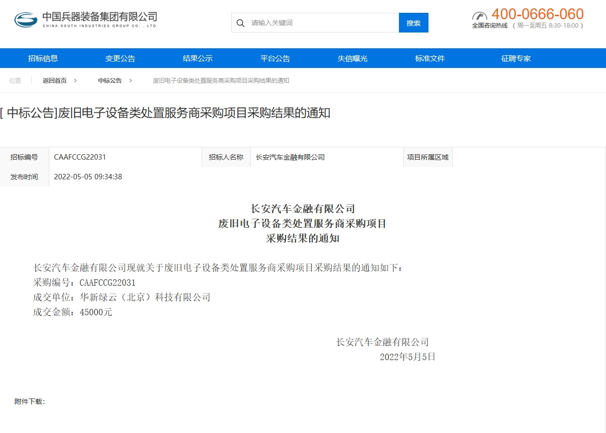Click the publish time 2022-05-05 09:34:38
This screenshot has height=433, width=606.
point(88,177)
